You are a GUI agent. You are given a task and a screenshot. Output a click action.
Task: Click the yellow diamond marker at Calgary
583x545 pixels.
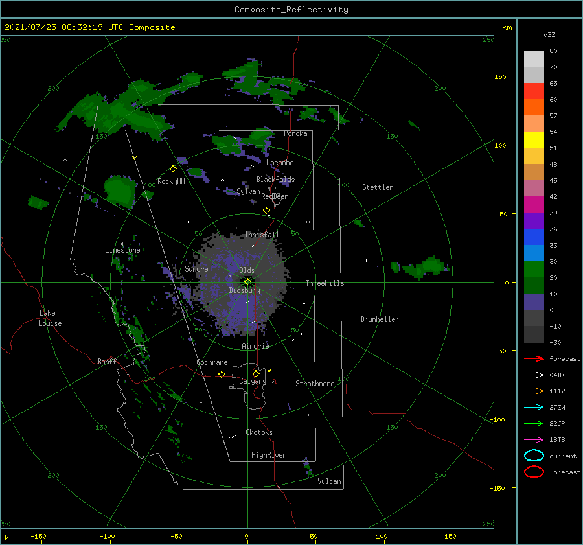coord(256,373)
